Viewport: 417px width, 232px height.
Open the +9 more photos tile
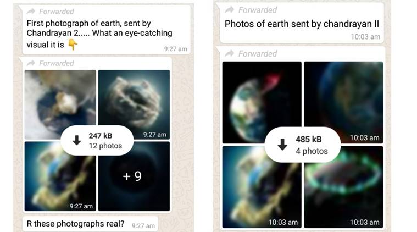tap(134, 176)
